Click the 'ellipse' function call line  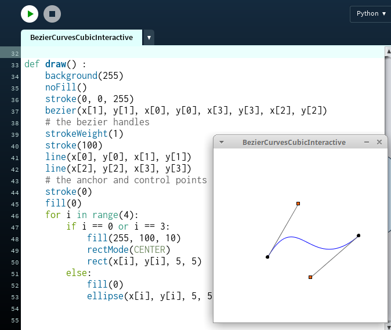click(149, 296)
